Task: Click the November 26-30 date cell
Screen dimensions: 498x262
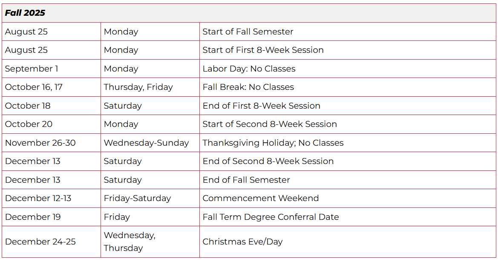Action: point(40,143)
